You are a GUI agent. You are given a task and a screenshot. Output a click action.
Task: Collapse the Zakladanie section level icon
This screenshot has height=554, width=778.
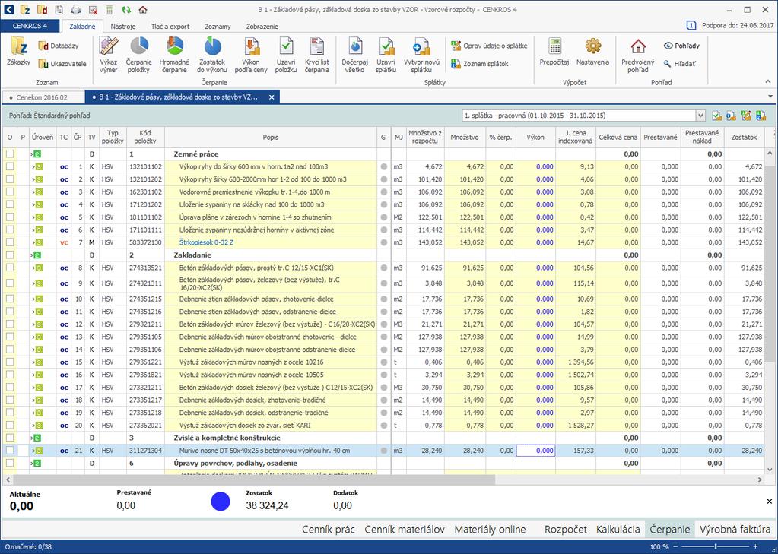pos(37,255)
